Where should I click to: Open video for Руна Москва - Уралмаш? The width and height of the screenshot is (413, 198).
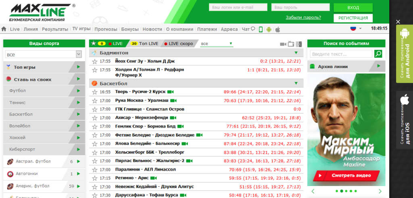coord(173,101)
